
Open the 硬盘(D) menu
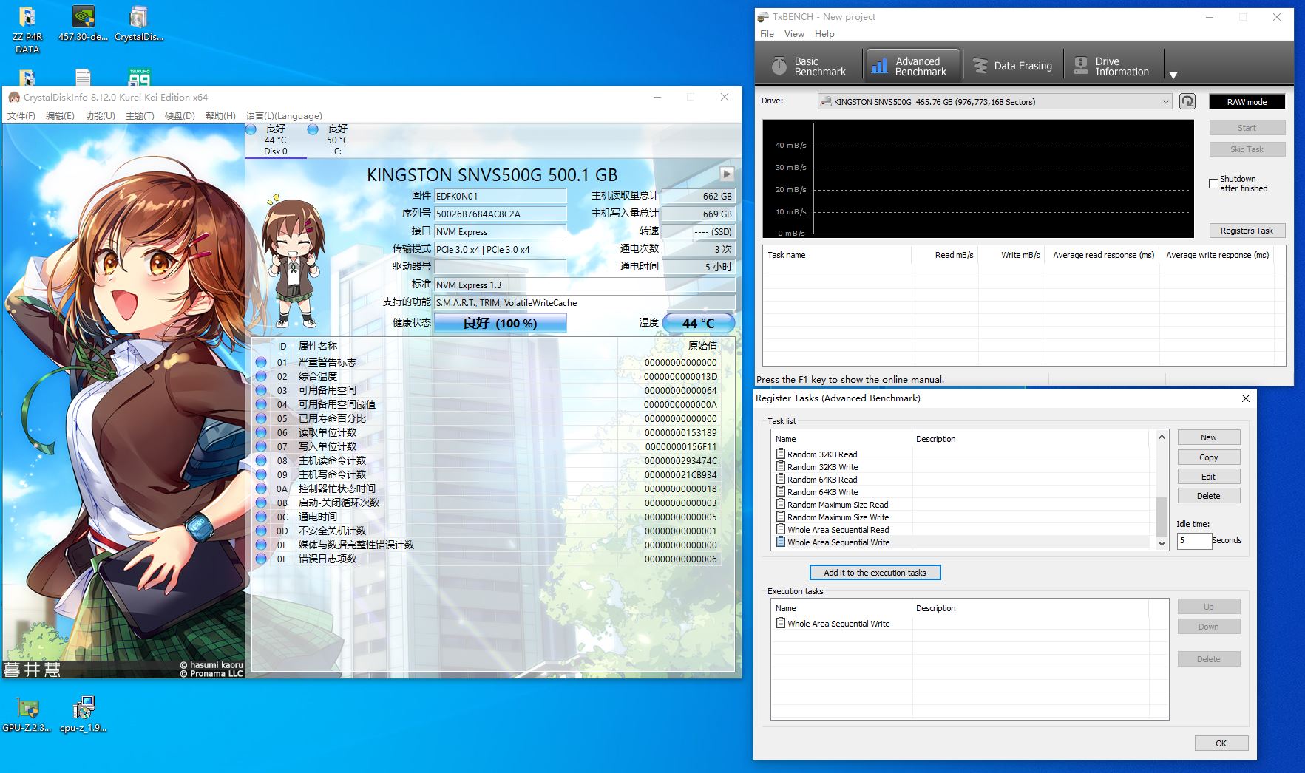tap(180, 115)
